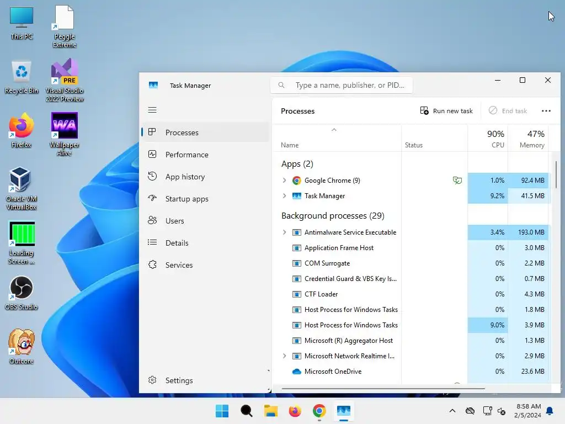This screenshot has height=424, width=565.
Task: Click the Performance graph icon
Action: [152, 155]
